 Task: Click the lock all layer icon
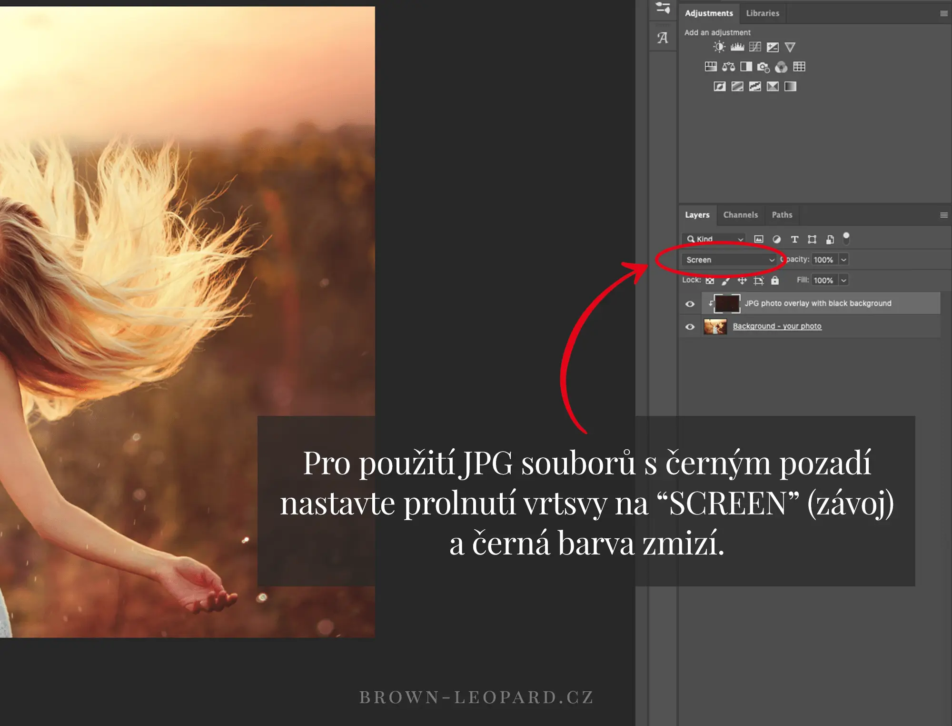(x=775, y=281)
